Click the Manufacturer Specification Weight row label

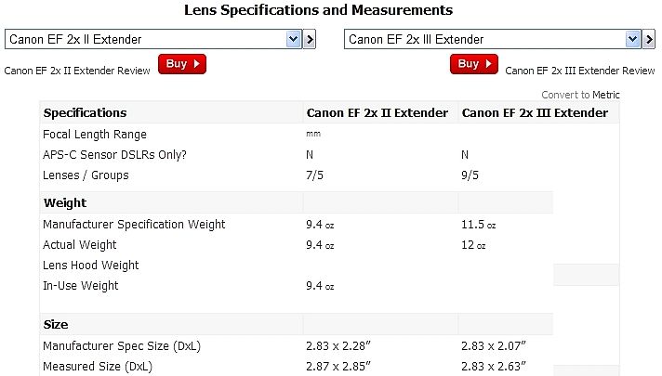134,224
